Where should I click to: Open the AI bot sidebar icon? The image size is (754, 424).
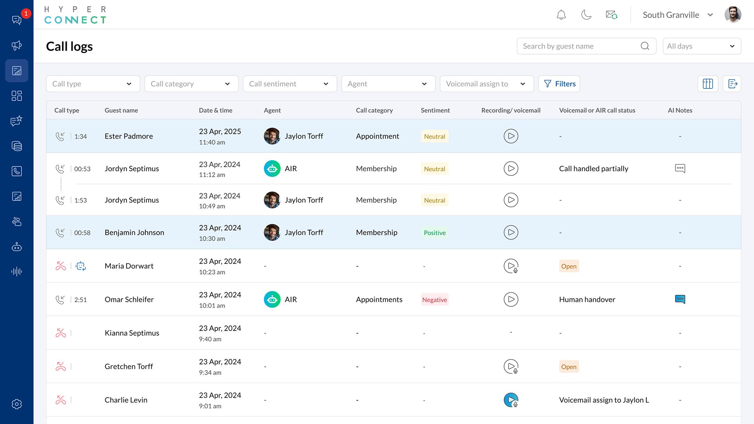coord(16,247)
